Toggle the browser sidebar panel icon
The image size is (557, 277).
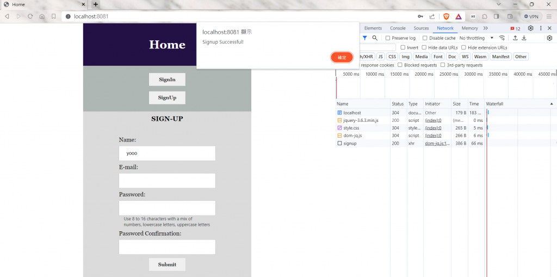click(497, 16)
